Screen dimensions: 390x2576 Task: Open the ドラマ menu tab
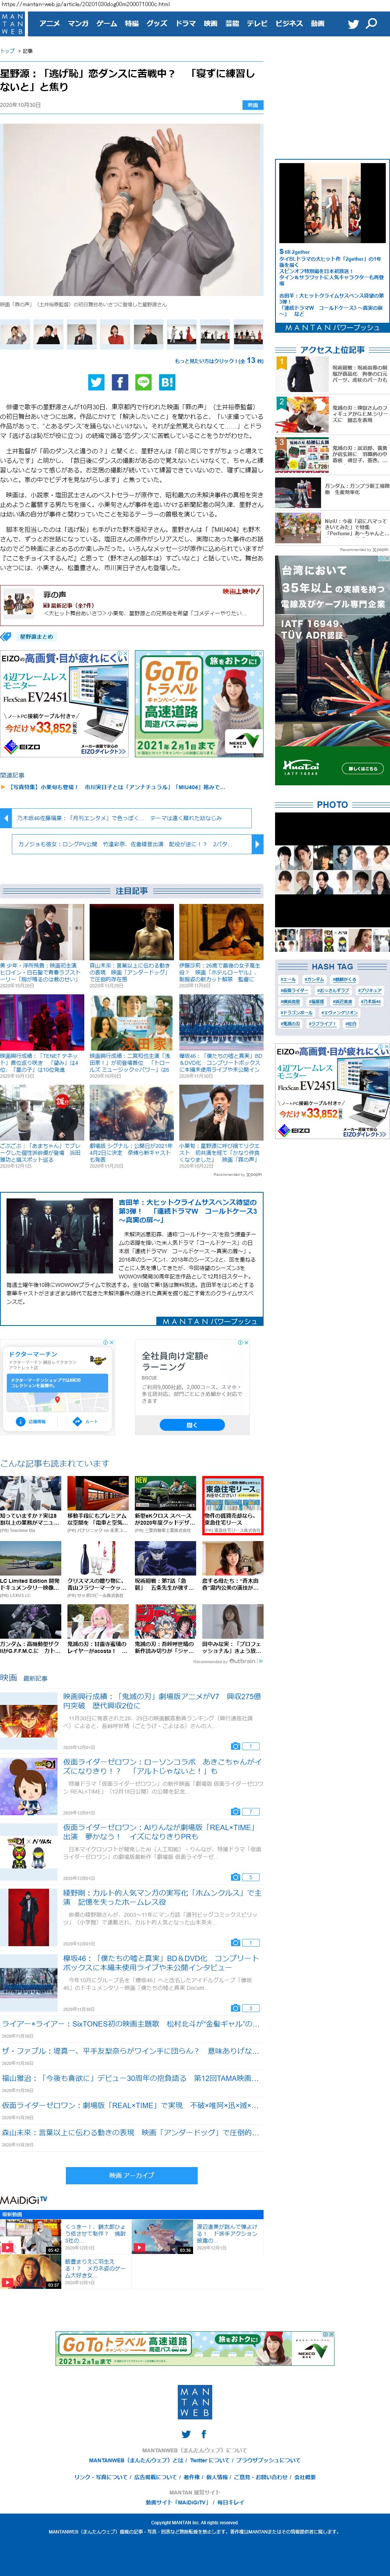pyautogui.click(x=185, y=24)
